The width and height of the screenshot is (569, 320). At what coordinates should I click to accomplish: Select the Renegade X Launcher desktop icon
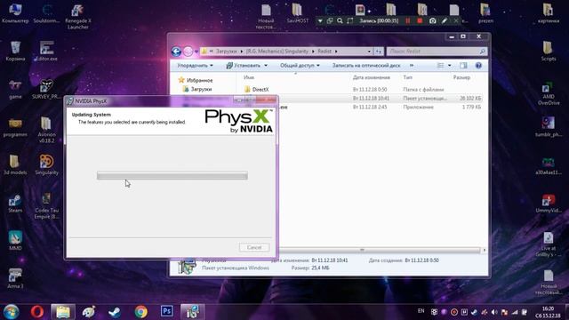78,16
